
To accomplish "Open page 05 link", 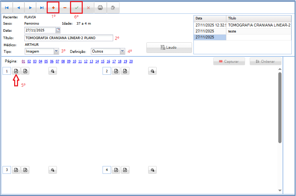I will pyautogui.click(x=46, y=61).
